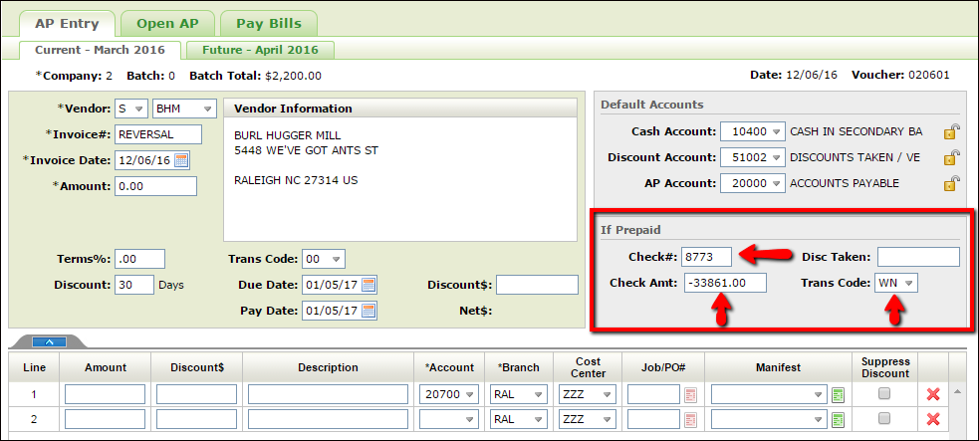The width and height of the screenshot is (979, 441).
Task: Open line 2 Manifest green icon
Action: pos(838,420)
